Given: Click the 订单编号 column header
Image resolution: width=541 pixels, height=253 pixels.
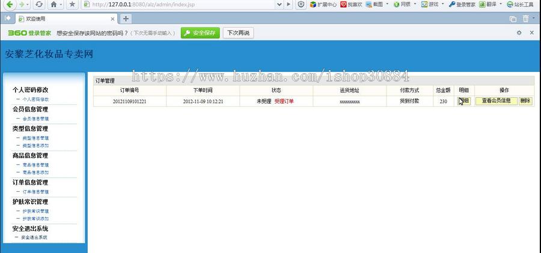Looking at the screenshot, I should [130, 90].
